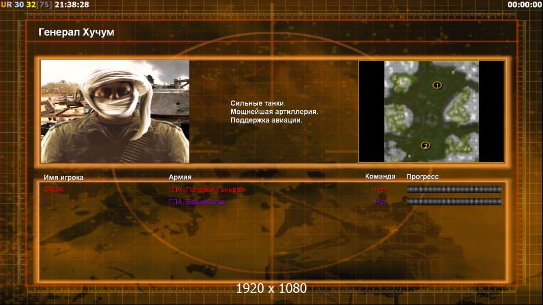Click the 'Имя игрока' column header
Screen dimensions: 543x305
[x=63, y=177]
